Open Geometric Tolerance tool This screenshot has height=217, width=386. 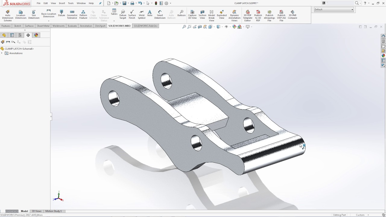pos(72,14)
